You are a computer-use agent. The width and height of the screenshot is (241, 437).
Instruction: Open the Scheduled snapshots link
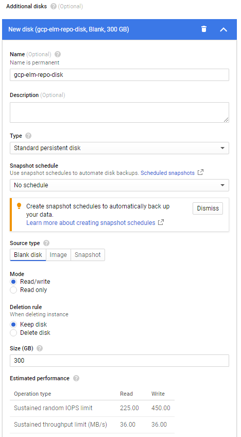(x=167, y=173)
